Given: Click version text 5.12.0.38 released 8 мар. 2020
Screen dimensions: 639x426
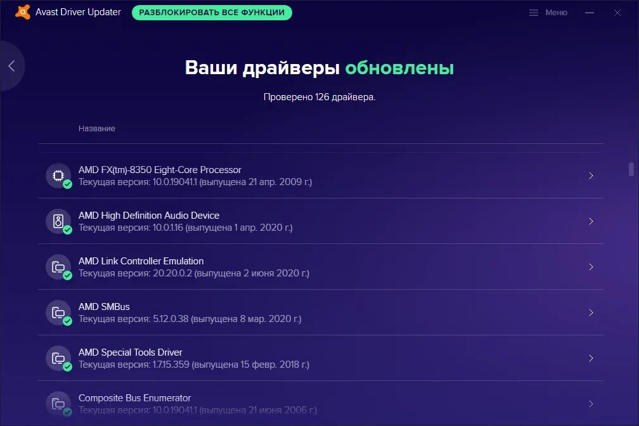Looking at the screenshot, I should click(x=190, y=319).
